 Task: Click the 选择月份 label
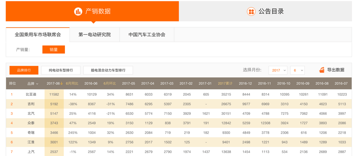coord(252,70)
